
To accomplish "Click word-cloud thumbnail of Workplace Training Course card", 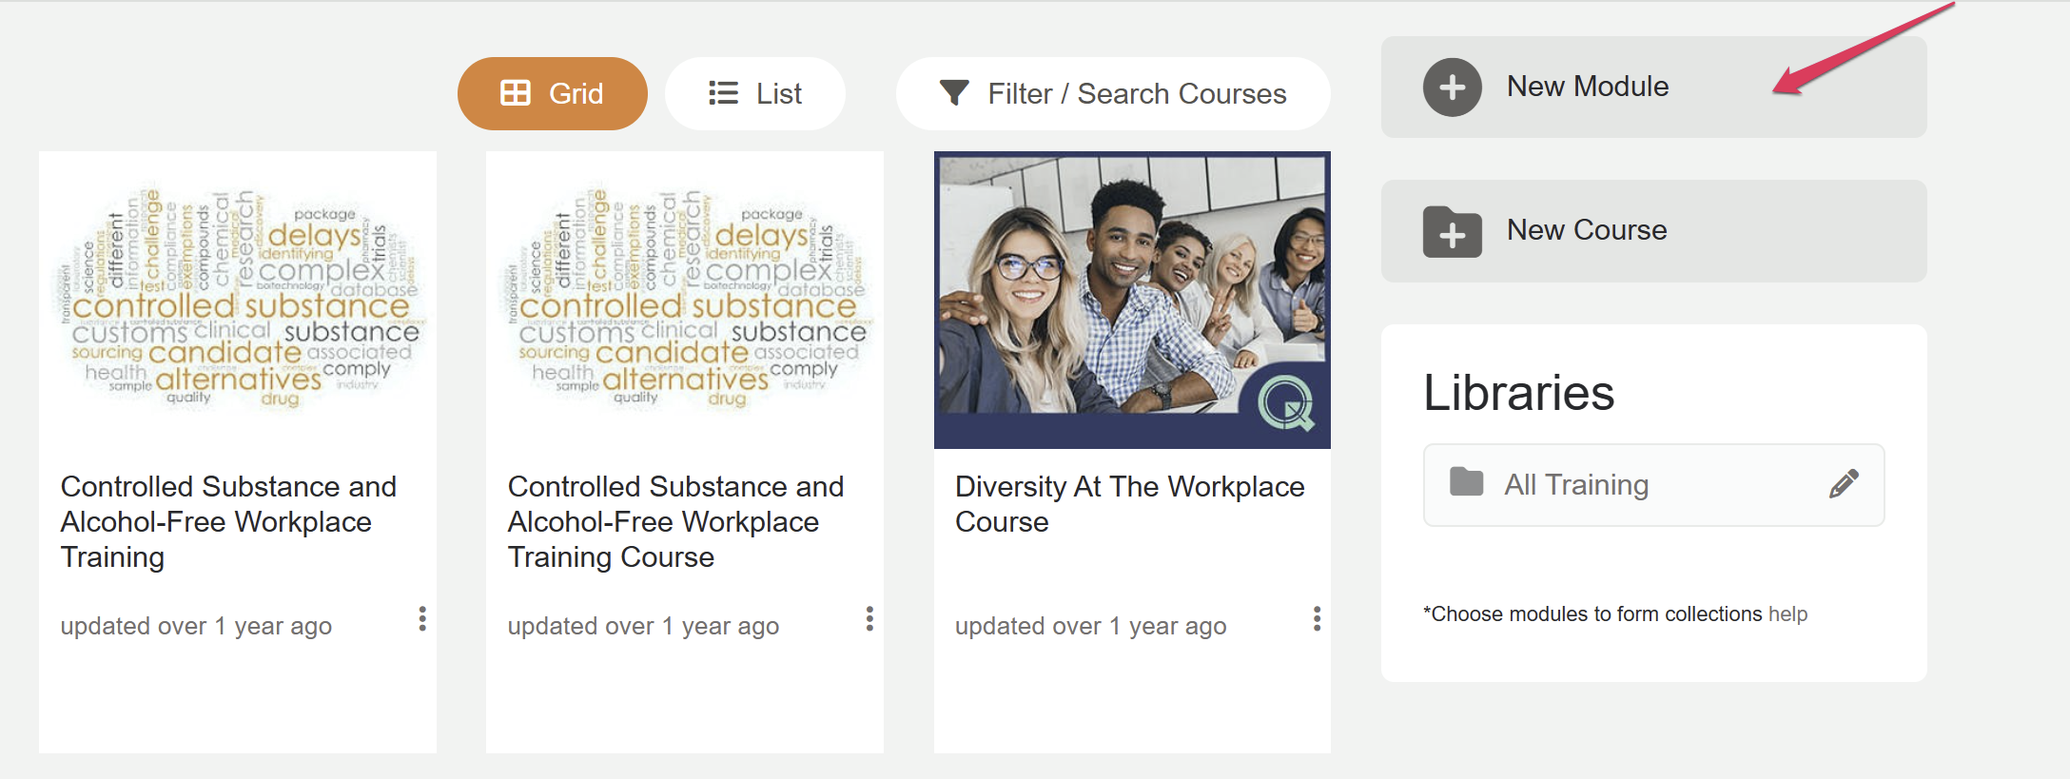I will (685, 300).
